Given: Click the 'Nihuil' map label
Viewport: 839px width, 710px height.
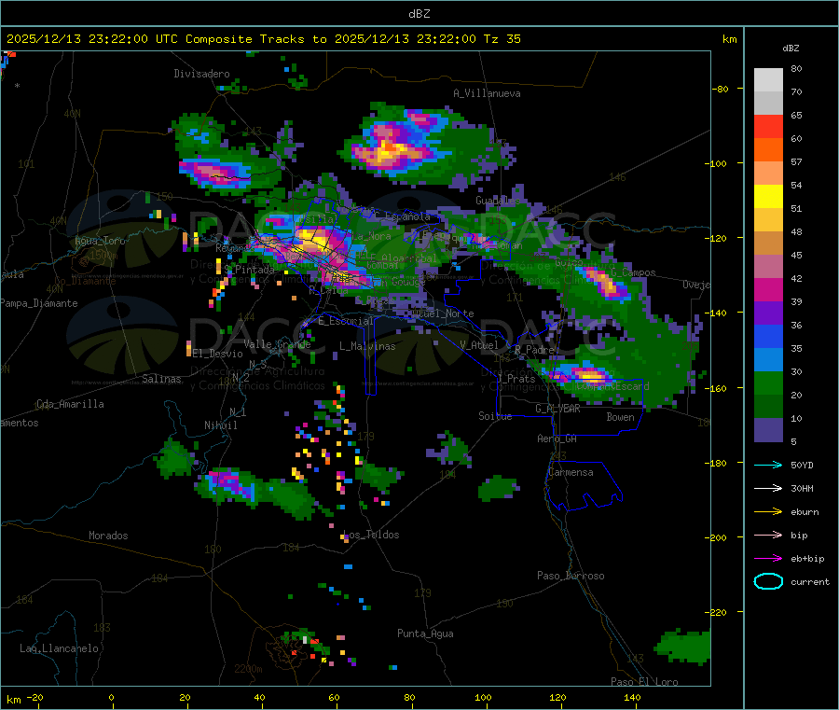Looking at the screenshot, I should click(220, 425).
